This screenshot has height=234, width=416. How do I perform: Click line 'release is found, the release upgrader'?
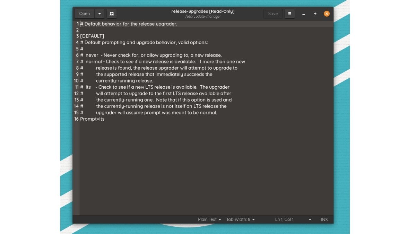159,68
